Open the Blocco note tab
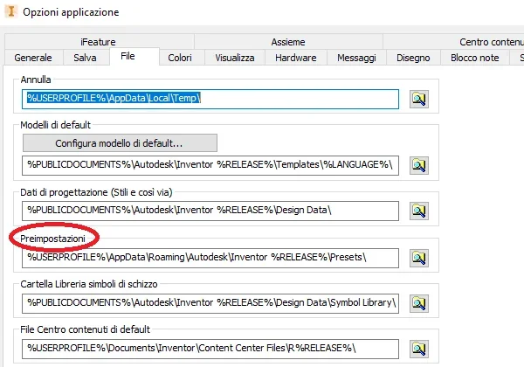Image resolution: width=524 pixels, height=367 pixels. pyautogui.click(x=474, y=58)
